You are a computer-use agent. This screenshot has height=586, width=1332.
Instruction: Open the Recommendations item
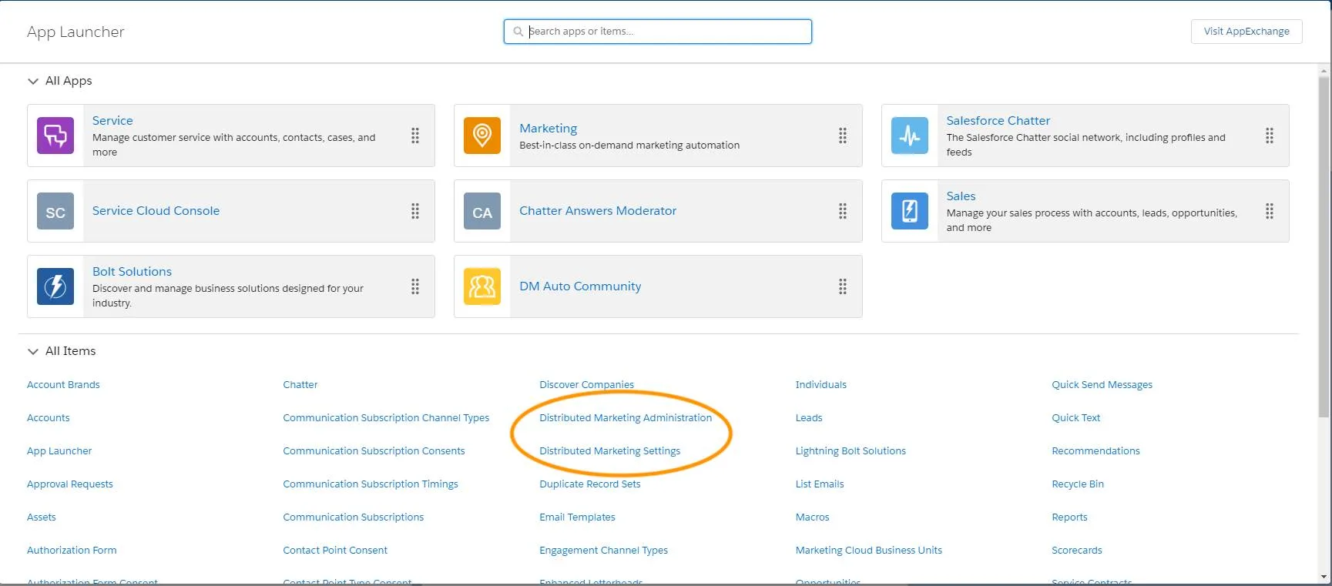(x=1095, y=450)
